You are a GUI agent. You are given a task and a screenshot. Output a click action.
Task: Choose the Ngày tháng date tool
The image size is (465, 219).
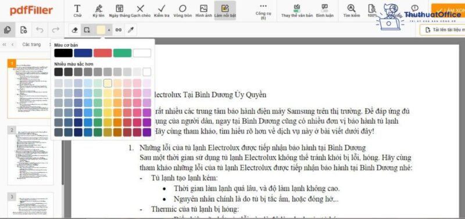(120, 10)
